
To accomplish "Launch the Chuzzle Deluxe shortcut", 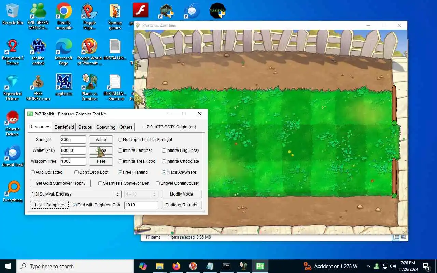I will pos(13,123).
